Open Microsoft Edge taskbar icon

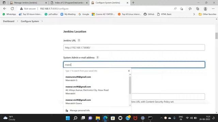pyautogui.click(x=105, y=118)
